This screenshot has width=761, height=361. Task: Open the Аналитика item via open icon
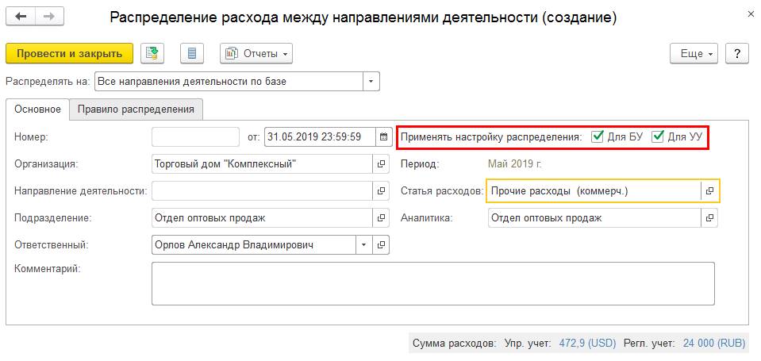click(x=709, y=218)
